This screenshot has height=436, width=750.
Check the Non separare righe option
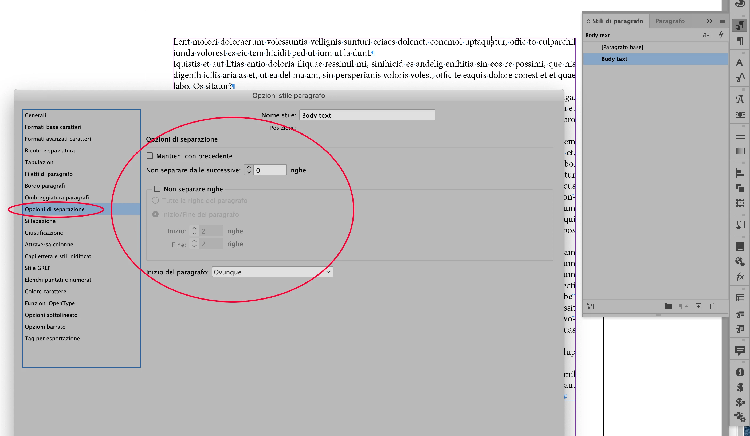[158, 189]
